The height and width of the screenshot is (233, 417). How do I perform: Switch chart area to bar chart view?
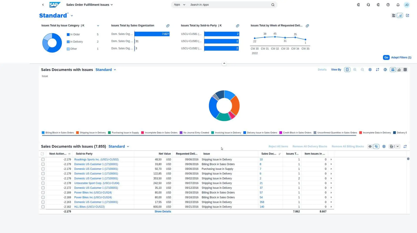click(399, 70)
